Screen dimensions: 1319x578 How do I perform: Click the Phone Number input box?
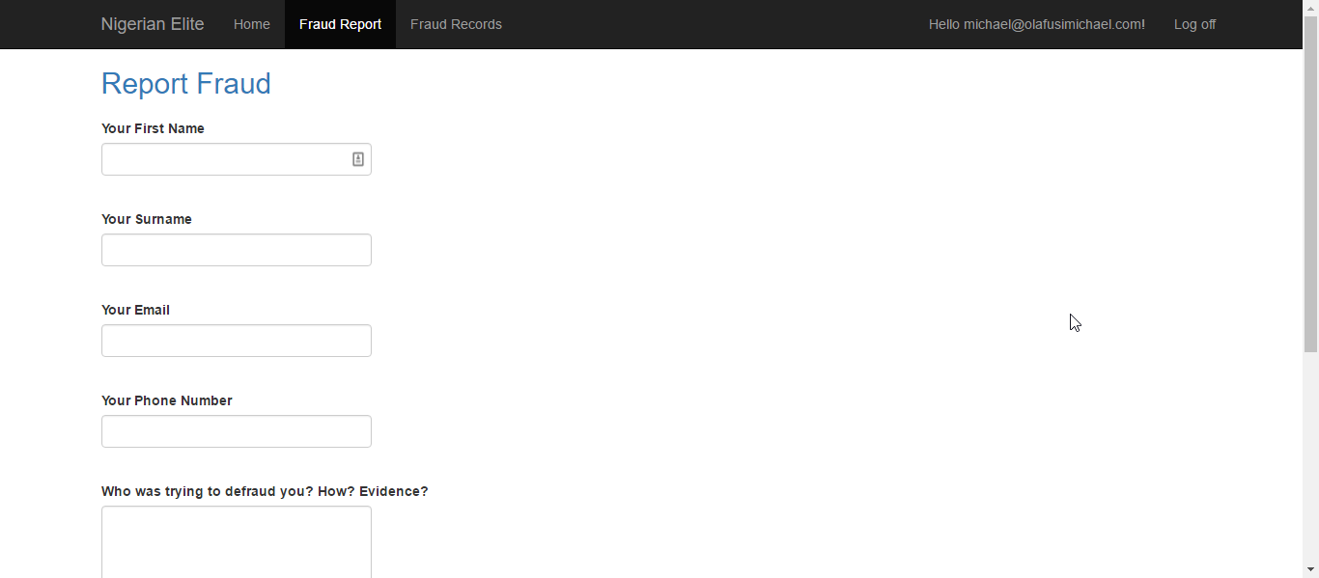tap(236, 430)
